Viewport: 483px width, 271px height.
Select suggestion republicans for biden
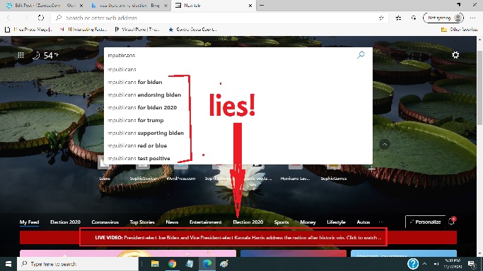(238, 82)
